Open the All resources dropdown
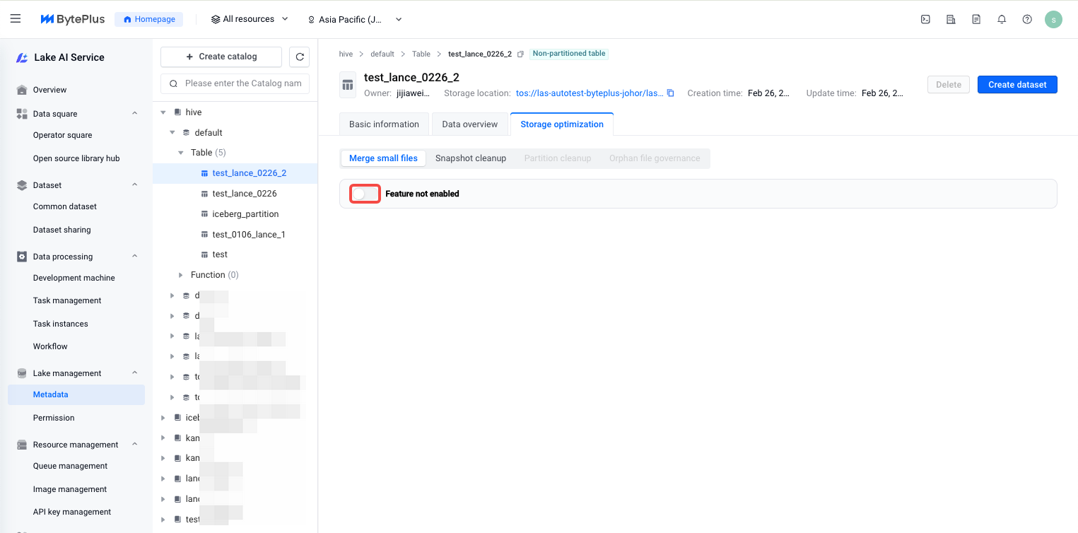This screenshot has height=533, width=1078. tap(250, 19)
